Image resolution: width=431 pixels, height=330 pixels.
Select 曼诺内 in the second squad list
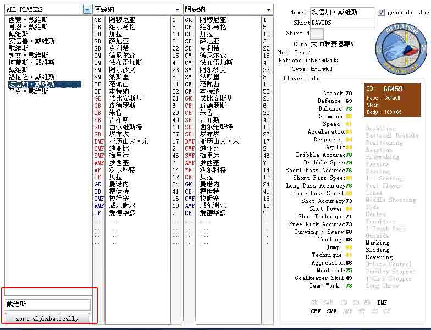[x=210, y=184]
